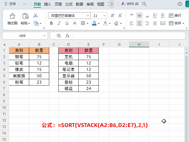
Task: Click the 合并 merge cells button
Action: [175, 23]
